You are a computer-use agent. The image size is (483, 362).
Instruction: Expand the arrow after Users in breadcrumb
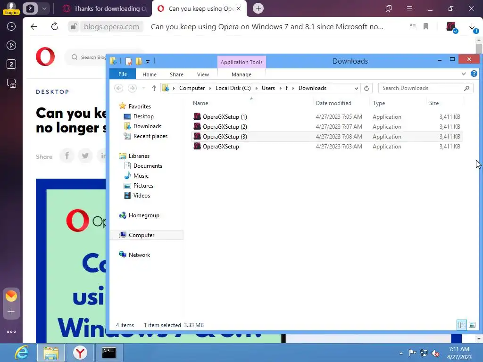point(280,88)
